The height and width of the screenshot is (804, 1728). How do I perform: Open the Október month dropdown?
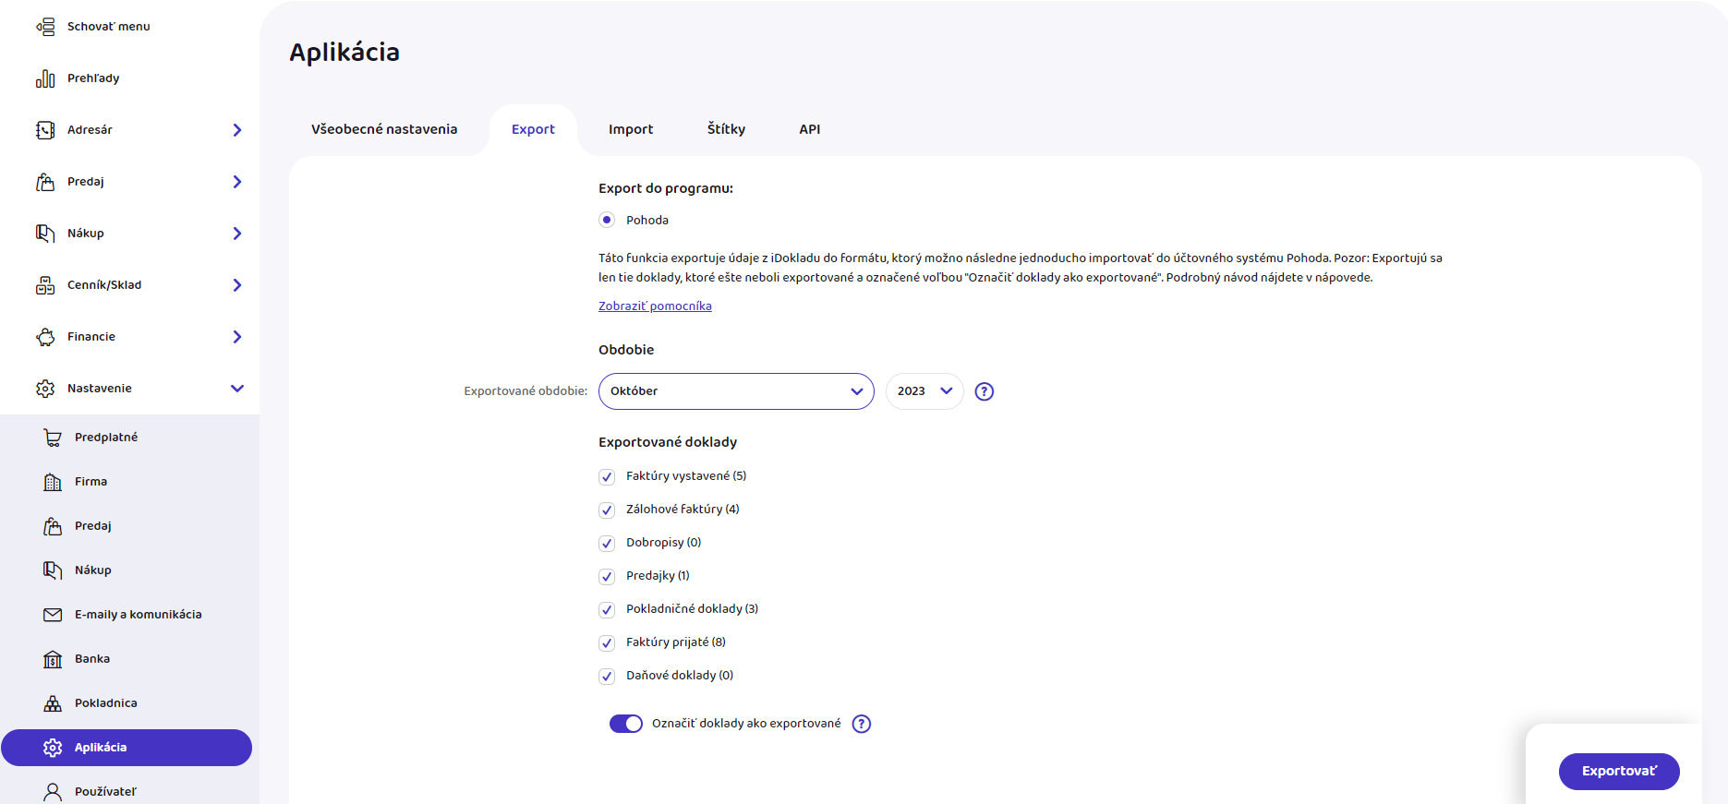point(735,391)
